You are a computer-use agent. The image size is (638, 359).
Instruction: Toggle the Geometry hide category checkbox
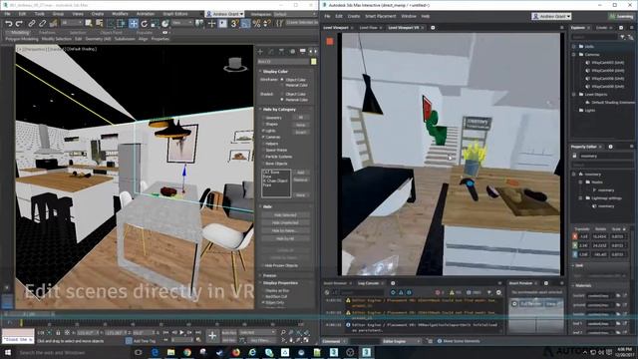(x=263, y=118)
